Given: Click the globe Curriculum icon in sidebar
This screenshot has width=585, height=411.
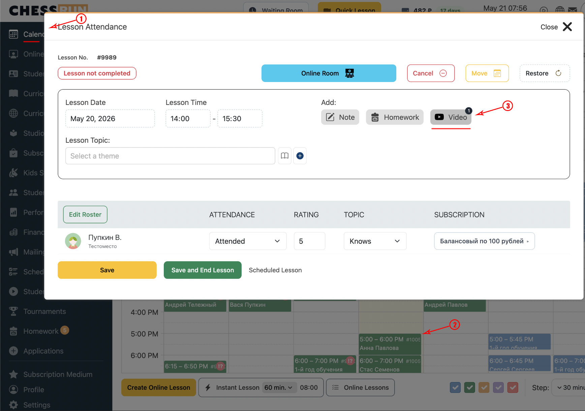Looking at the screenshot, I should click(13, 113).
